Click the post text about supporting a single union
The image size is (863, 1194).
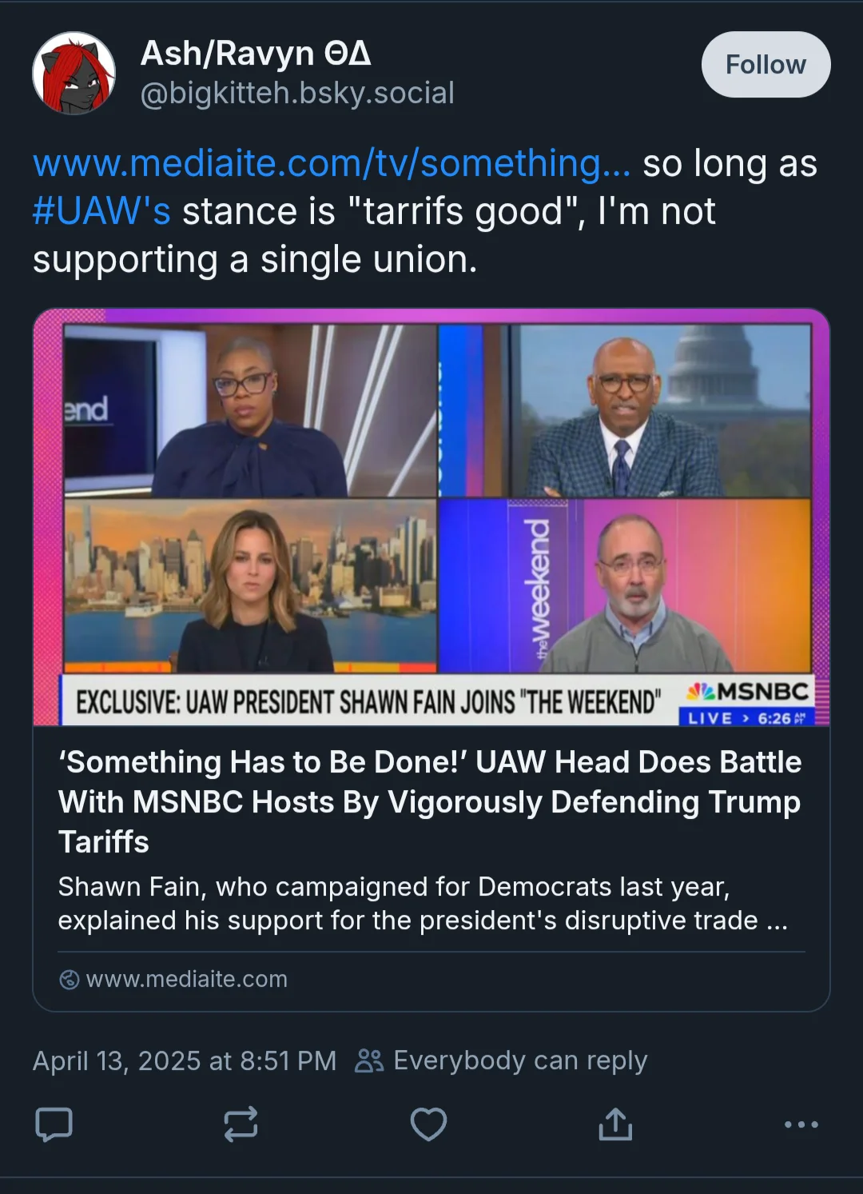point(425,211)
